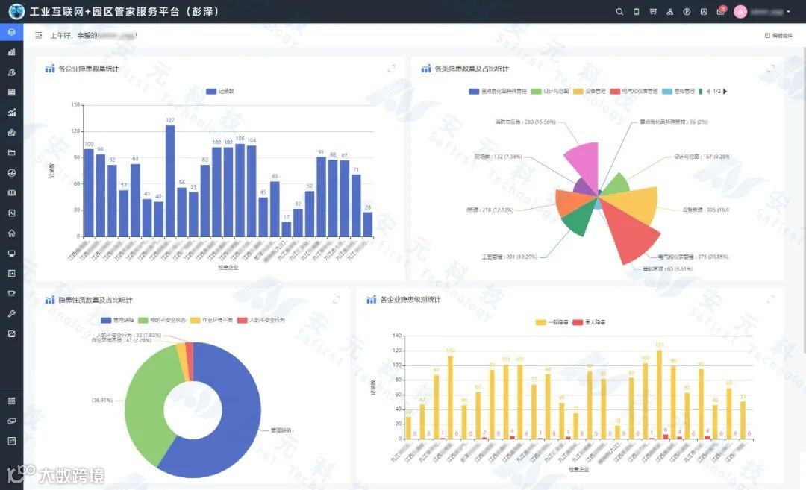Toggle the 人的不安全行为 legend item
The height and width of the screenshot is (490, 806).
tap(261, 320)
